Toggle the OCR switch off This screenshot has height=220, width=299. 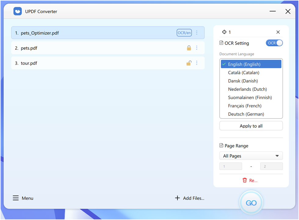pos(274,43)
